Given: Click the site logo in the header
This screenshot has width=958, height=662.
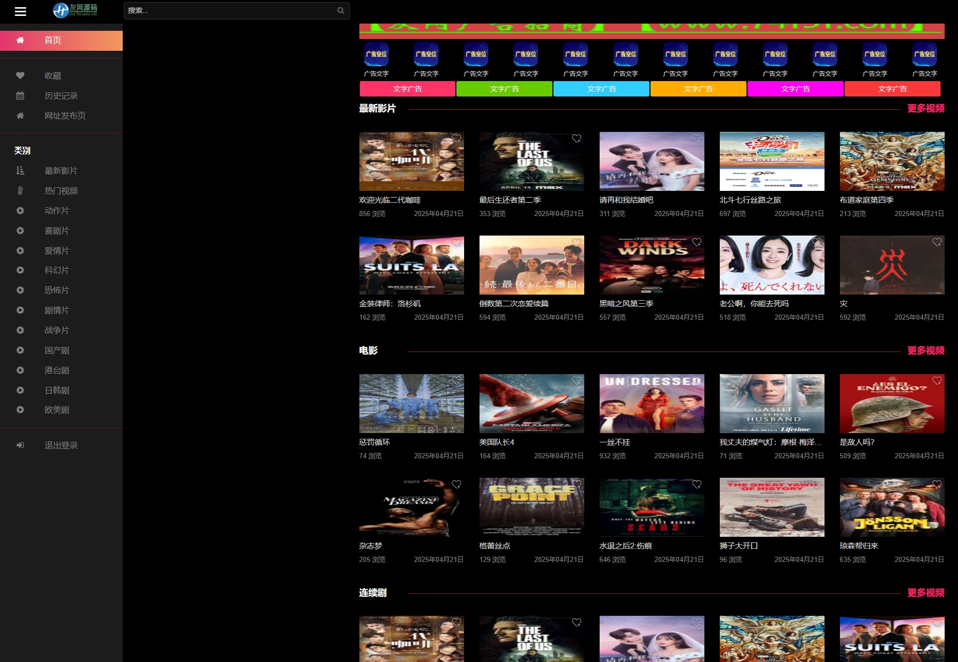Looking at the screenshot, I should point(75,10).
